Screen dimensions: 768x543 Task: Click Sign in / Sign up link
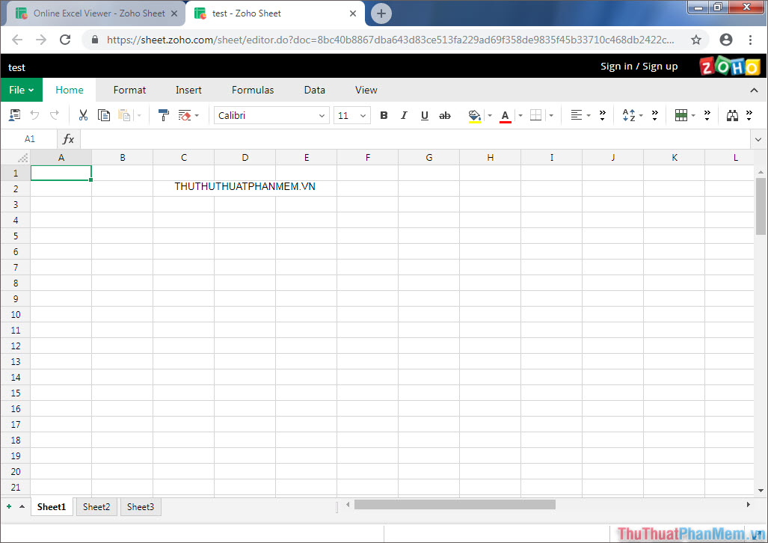coord(639,66)
